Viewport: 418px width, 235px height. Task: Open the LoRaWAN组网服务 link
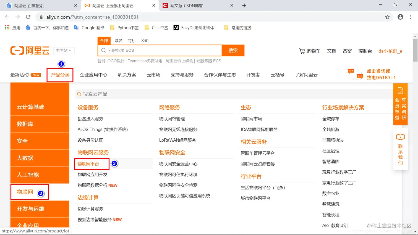(177, 140)
